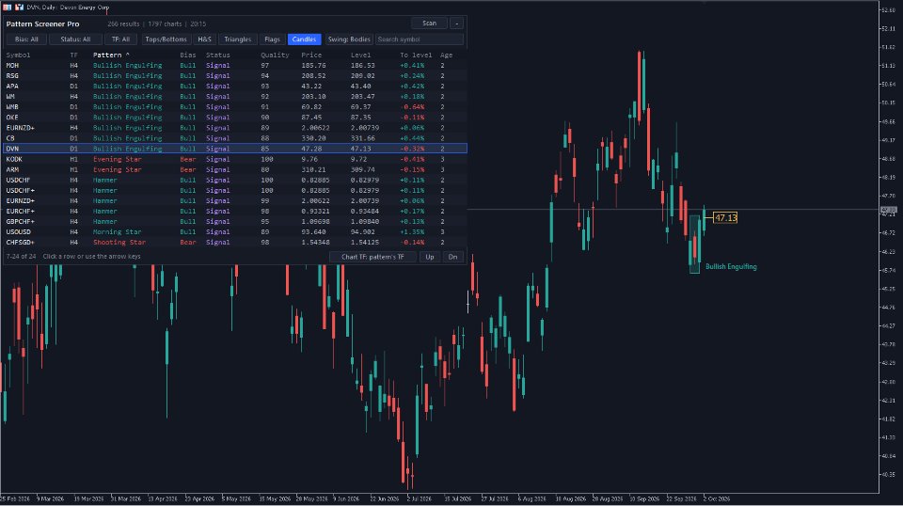Viewport: 903px width, 506px height.
Task: Open the Chart TF: pattern's TF selector
Action: click(372, 257)
